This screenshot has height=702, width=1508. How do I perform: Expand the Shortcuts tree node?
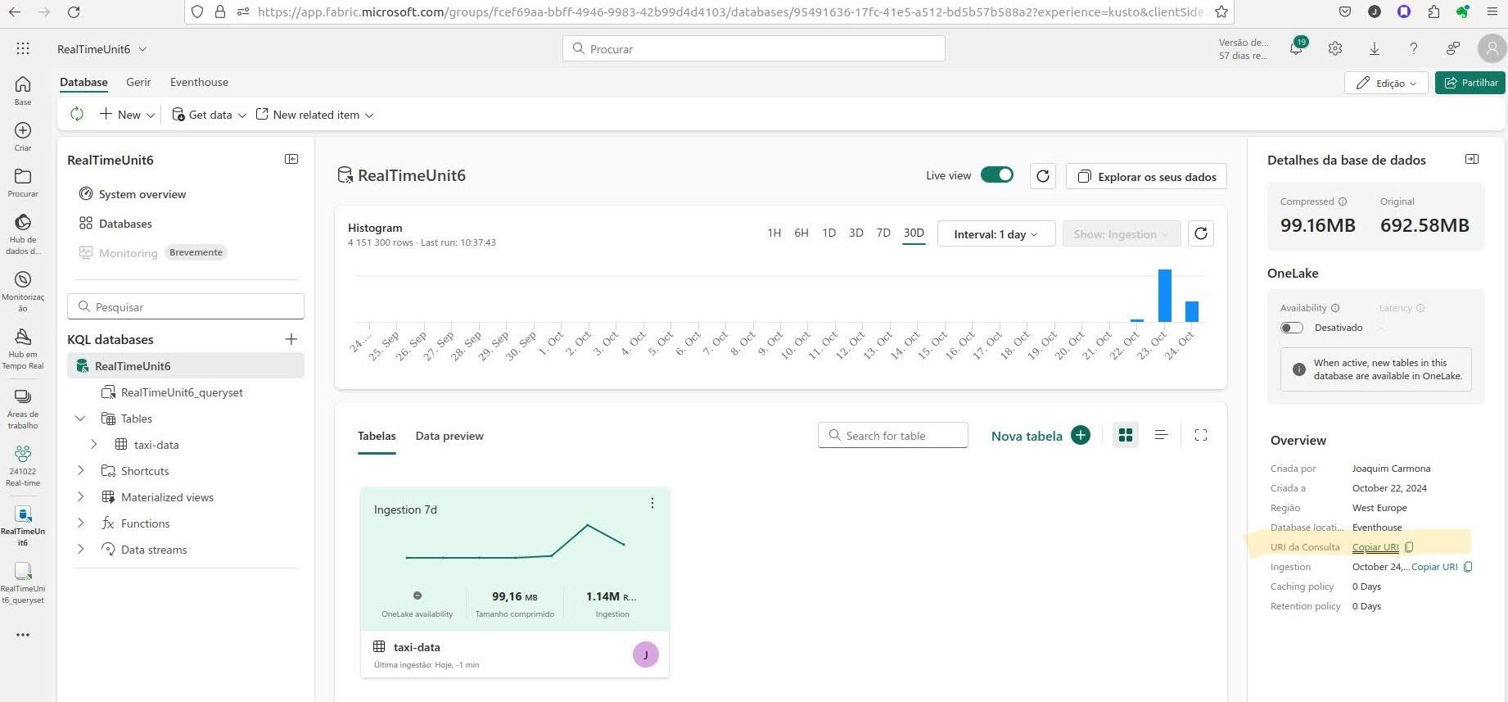(x=80, y=471)
